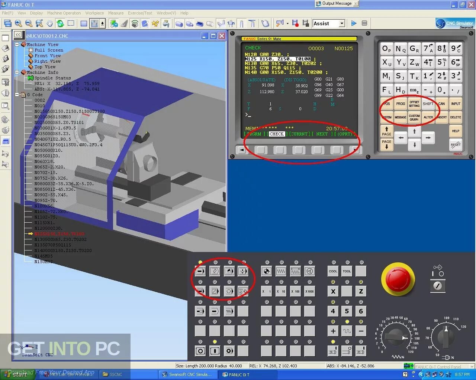Click the zoom out magnifier toolbar icon

[x=29, y=23]
